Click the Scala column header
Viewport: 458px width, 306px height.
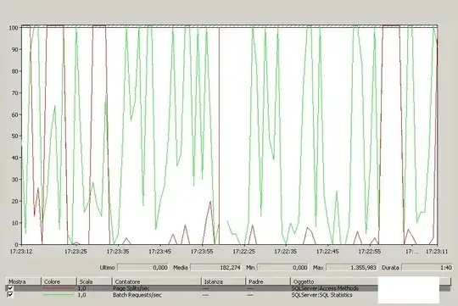tap(94, 281)
